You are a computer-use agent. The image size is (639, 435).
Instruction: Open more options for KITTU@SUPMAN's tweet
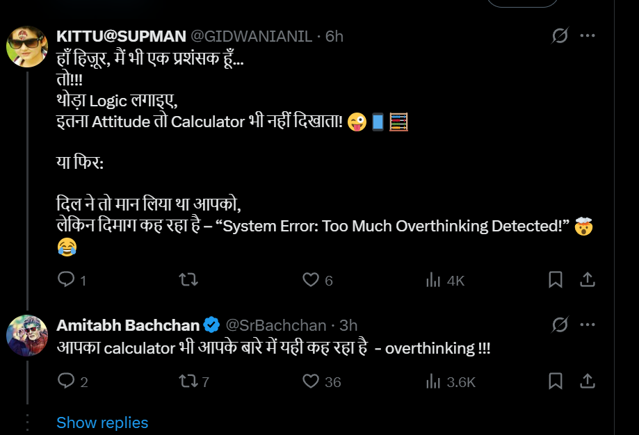[588, 35]
